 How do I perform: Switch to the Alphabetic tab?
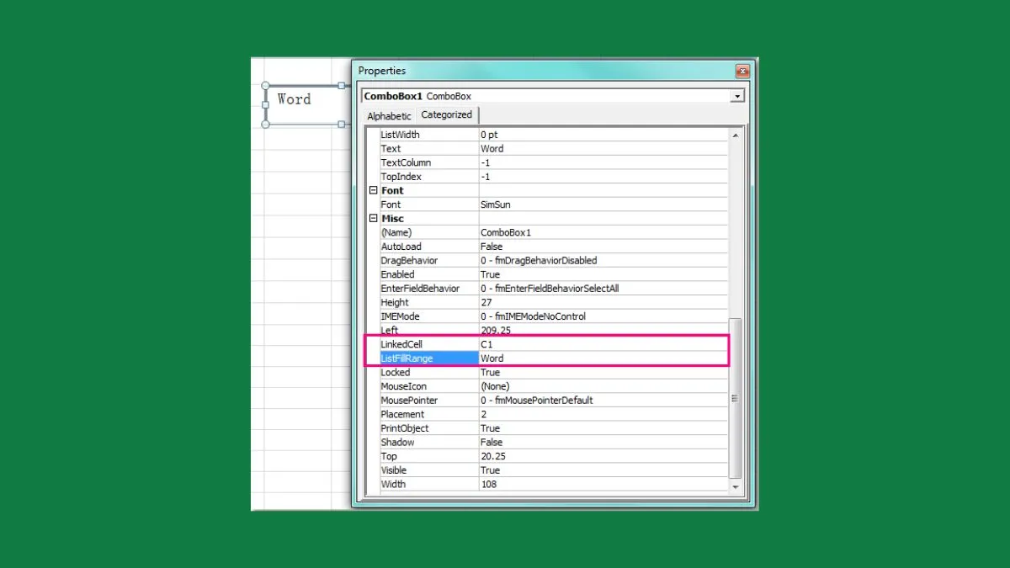point(389,116)
